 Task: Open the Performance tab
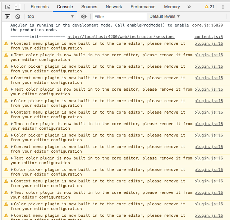point(143,7)
